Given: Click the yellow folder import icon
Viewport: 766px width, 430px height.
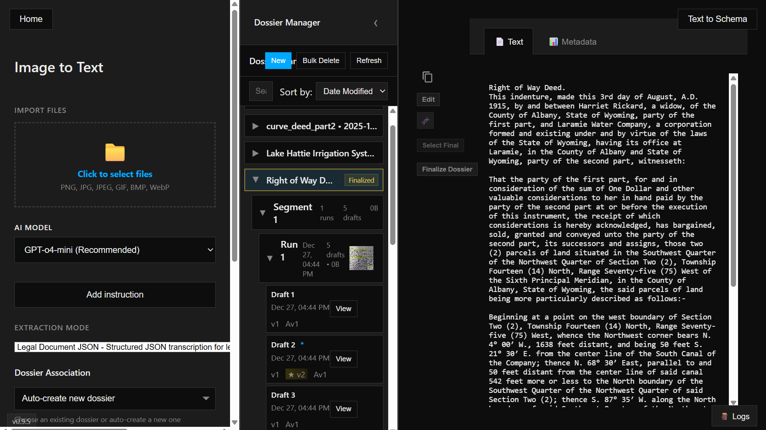Looking at the screenshot, I should pos(115,152).
